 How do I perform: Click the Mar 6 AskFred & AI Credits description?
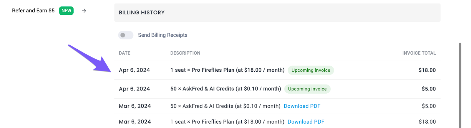pos(225,106)
